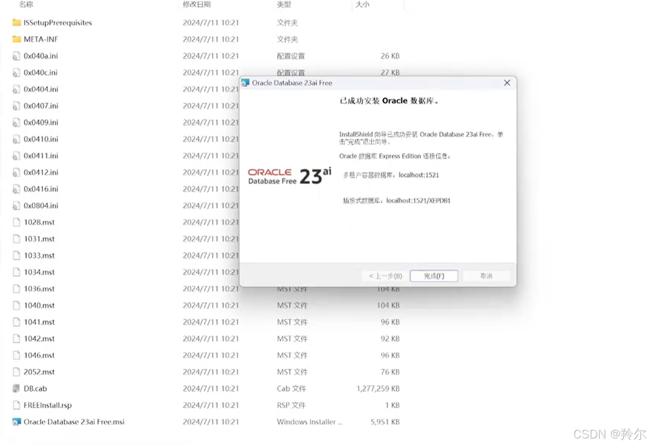The height and width of the screenshot is (445, 648).
Task: Click the 1 KB size of FREEInstall.rsp
Action: (x=392, y=405)
